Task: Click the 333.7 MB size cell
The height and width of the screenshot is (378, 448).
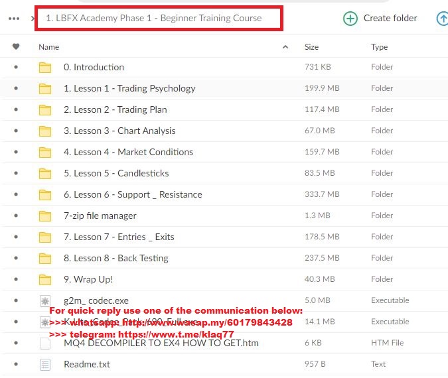Action: [x=322, y=194]
